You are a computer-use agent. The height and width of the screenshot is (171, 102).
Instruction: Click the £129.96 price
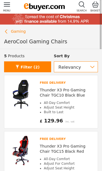51,121
